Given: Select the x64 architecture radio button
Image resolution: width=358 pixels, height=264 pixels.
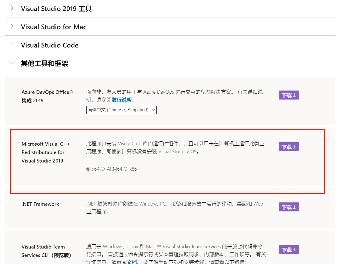Looking at the screenshot, I should pyautogui.click(x=88, y=169).
